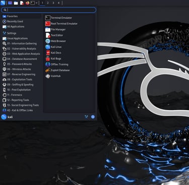
Task: Click the Kali applications menu button
Action: [x=3, y=3]
